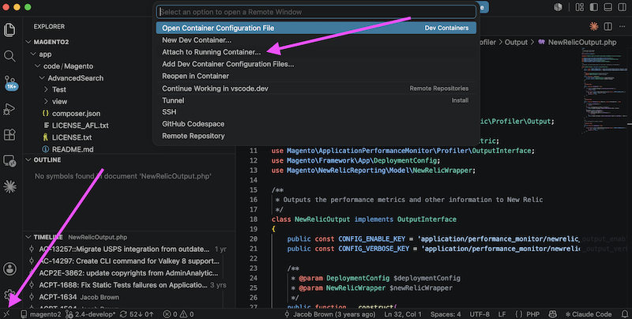Image resolution: width=632 pixels, height=319 pixels.
Task: Click Jacob Brown git blame status
Action: coord(329,313)
